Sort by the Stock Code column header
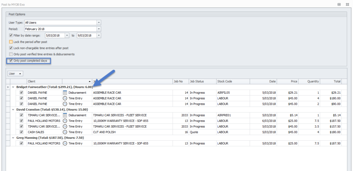 point(233,82)
